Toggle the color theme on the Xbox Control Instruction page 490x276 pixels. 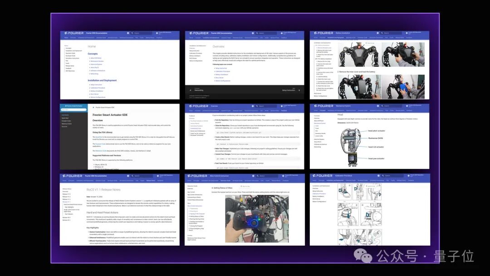[x=254, y=176]
